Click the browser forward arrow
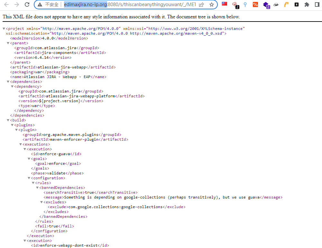Viewport: 322px width, 248px height. click(17, 4)
